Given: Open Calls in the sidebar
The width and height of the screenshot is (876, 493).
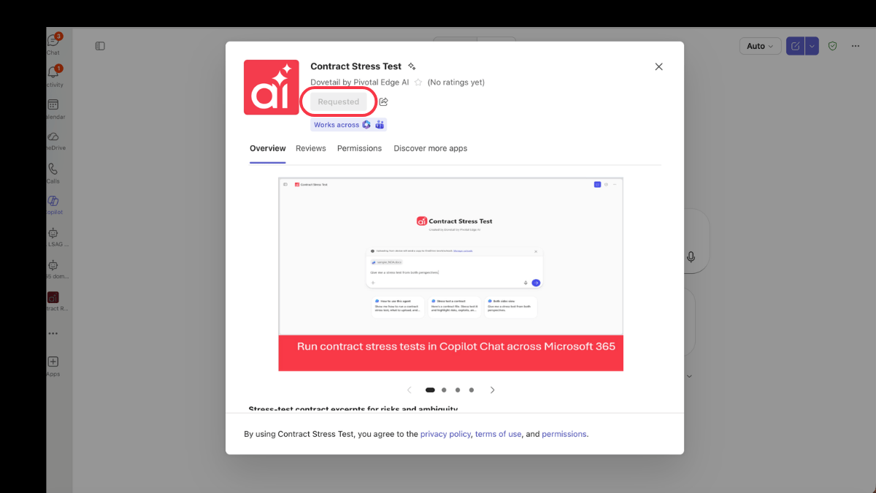Looking at the screenshot, I should [53, 170].
